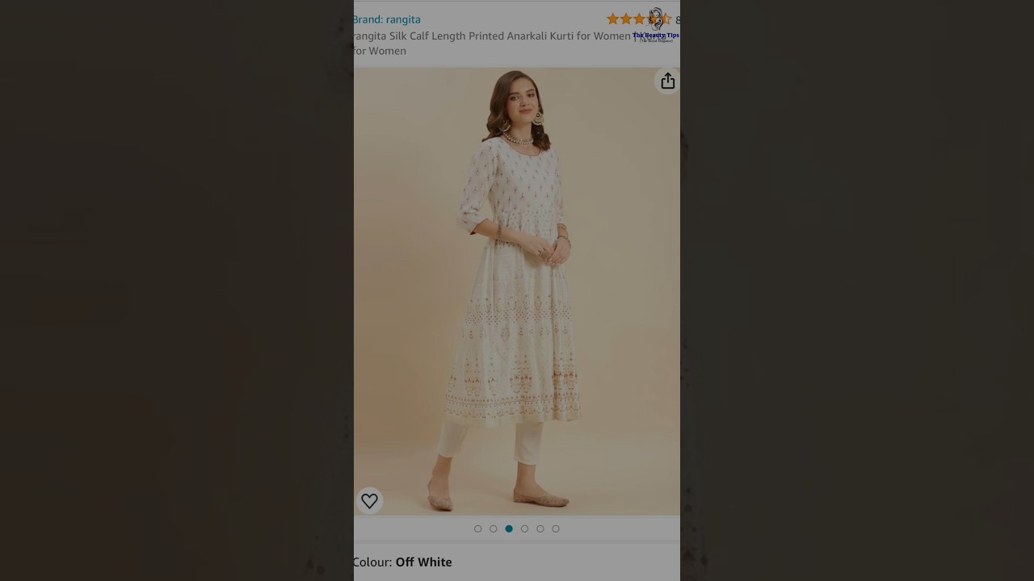Add kurti to wishlist with heart icon
1034x581 pixels.
click(x=369, y=501)
